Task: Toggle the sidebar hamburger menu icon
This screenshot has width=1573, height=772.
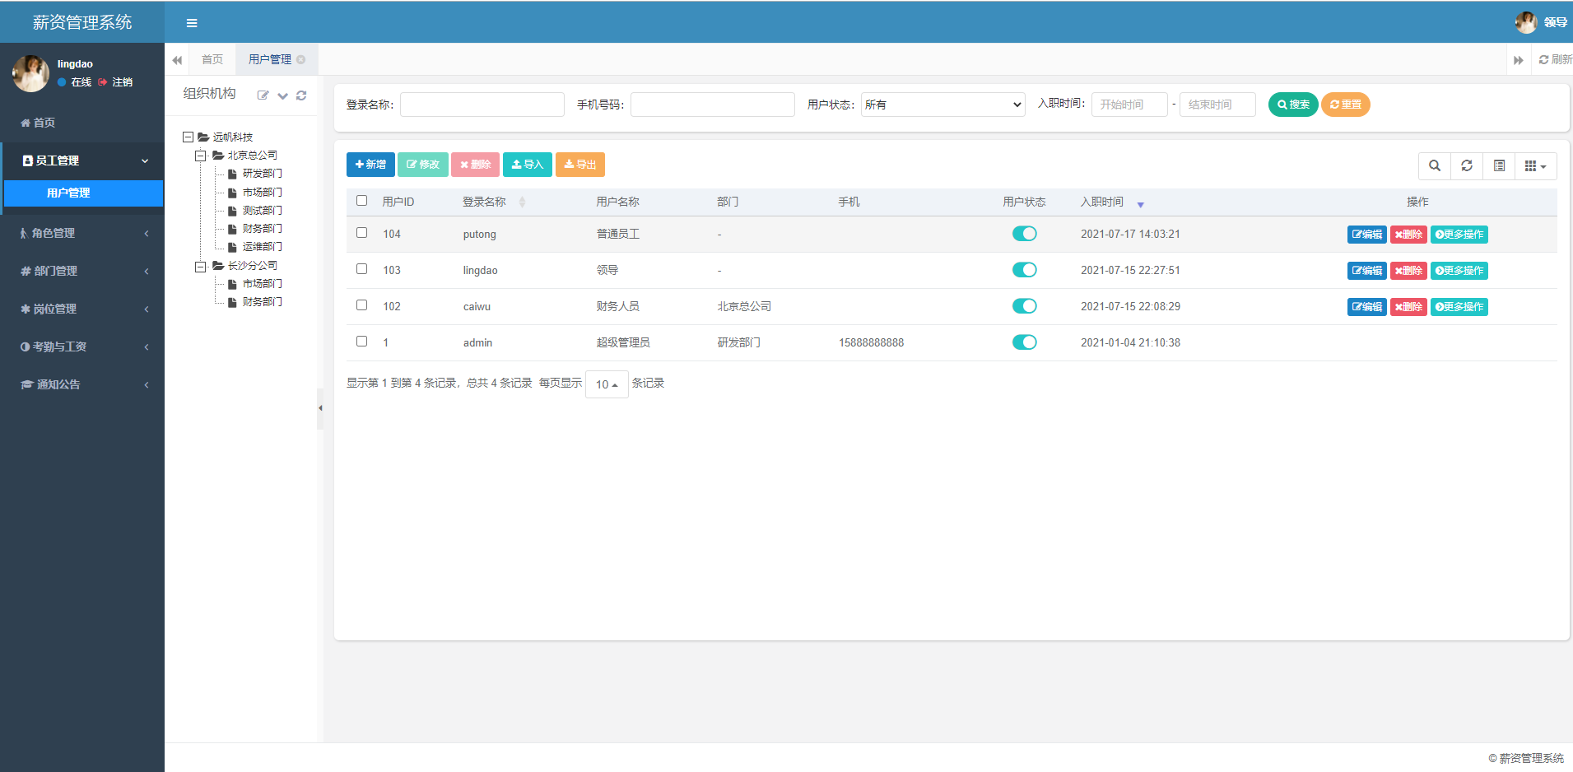Action: (192, 23)
